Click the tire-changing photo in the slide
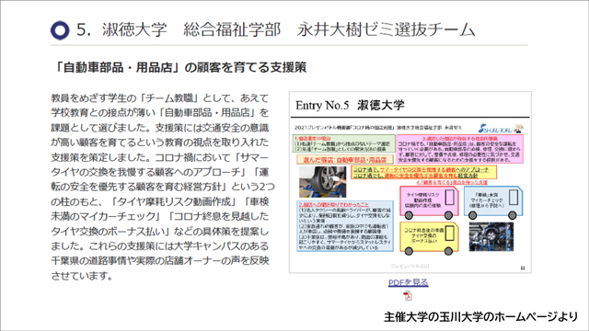 323,182
